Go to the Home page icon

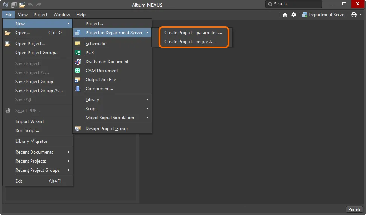click(285, 15)
